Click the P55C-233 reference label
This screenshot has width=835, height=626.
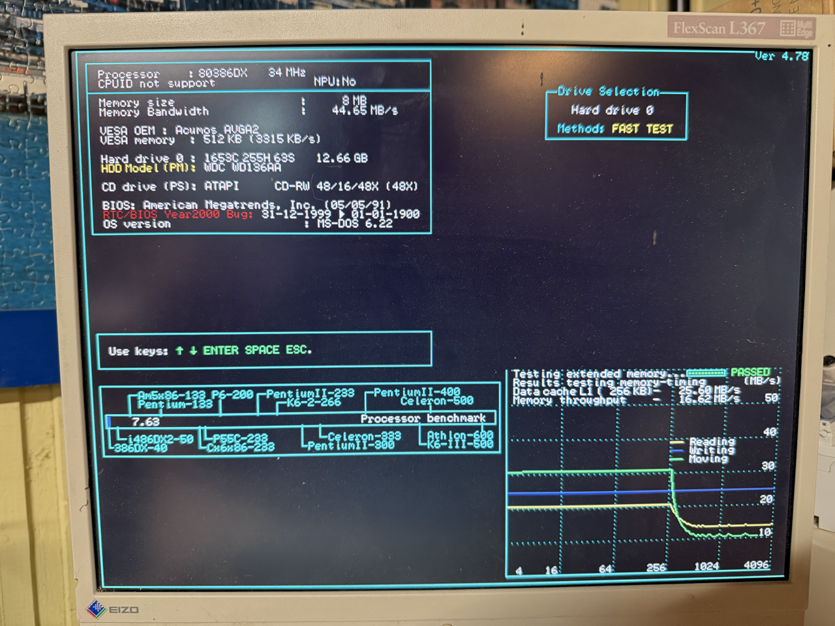click(240, 438)
